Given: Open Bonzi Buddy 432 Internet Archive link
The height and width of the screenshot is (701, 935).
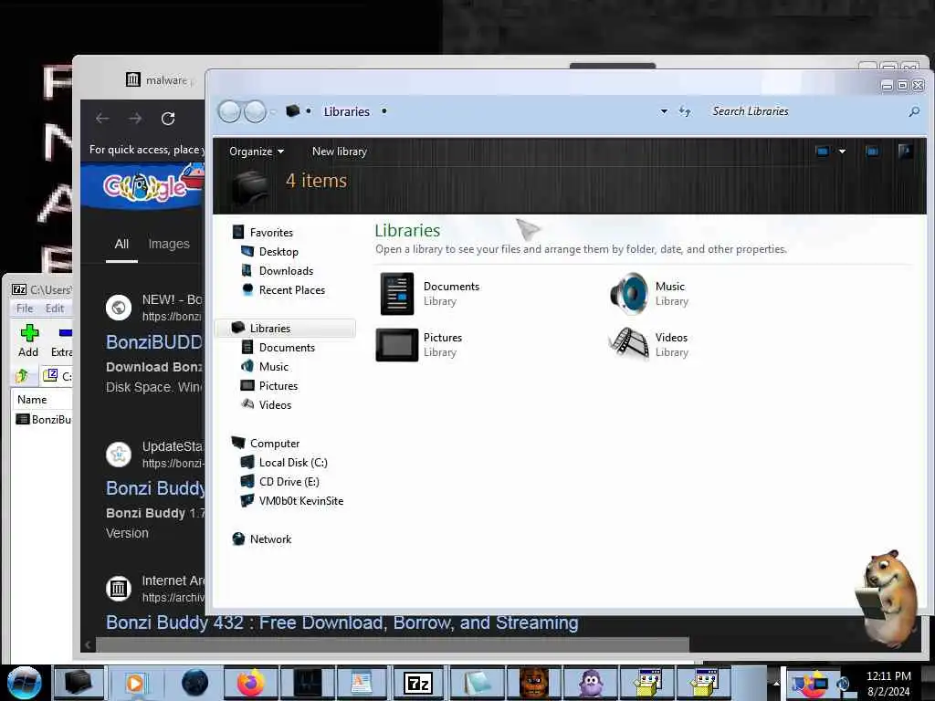Looking at the screenshot, I should pyautogui.click(x=341, y=623).
